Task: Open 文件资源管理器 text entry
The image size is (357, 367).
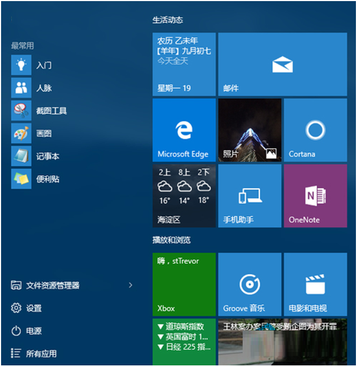Action: 53,285
